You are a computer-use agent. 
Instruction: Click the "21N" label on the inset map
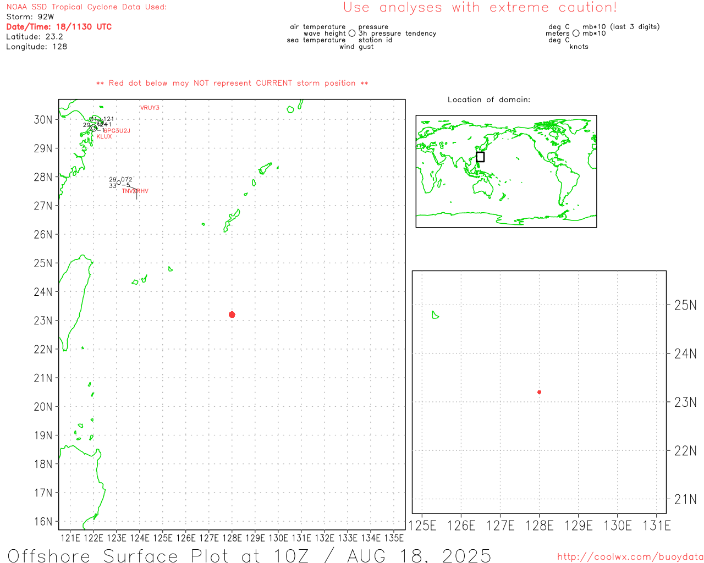click(685, 500)
